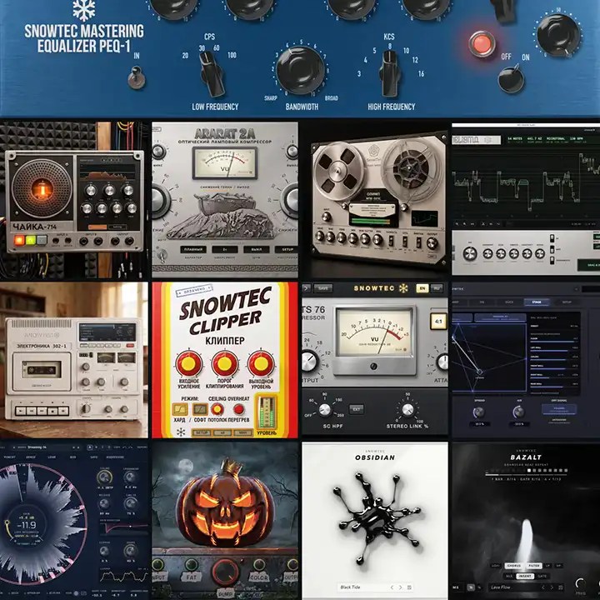
Task: Click the Ararat 2A title logo
Action: (225, 133)
